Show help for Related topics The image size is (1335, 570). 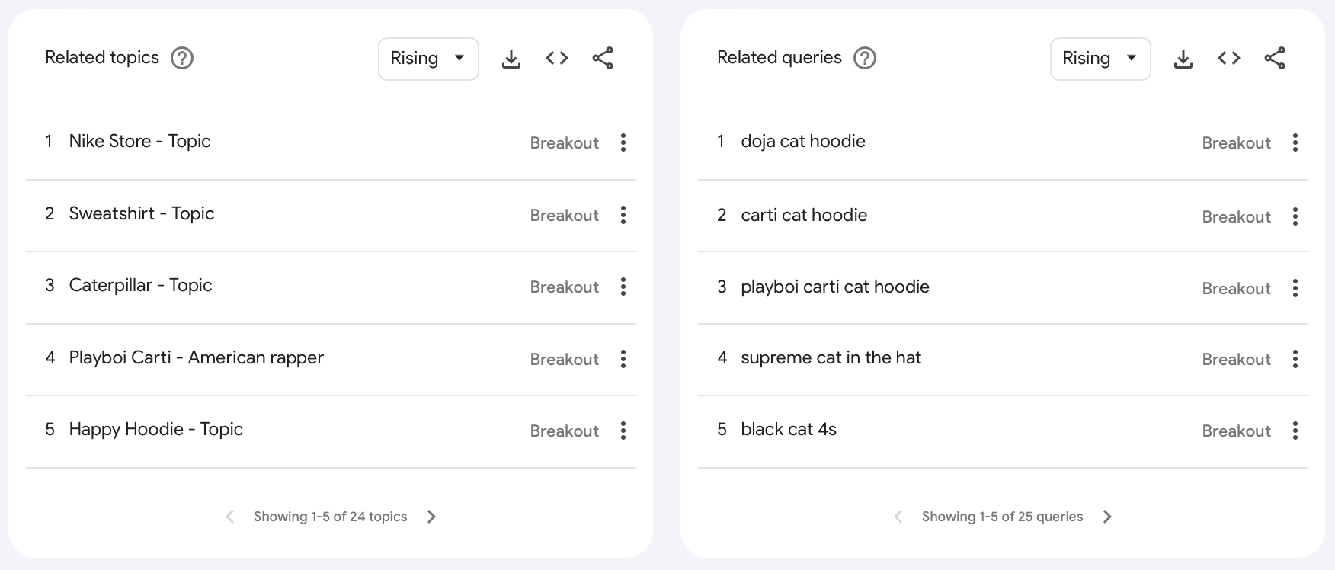182,58
